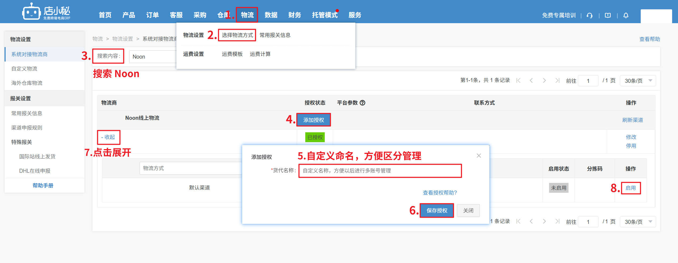Image resolution: width=678 pixels, height=263 pixels.
Task: Click the platform parameters question mark icon
Action: point(363,103)
